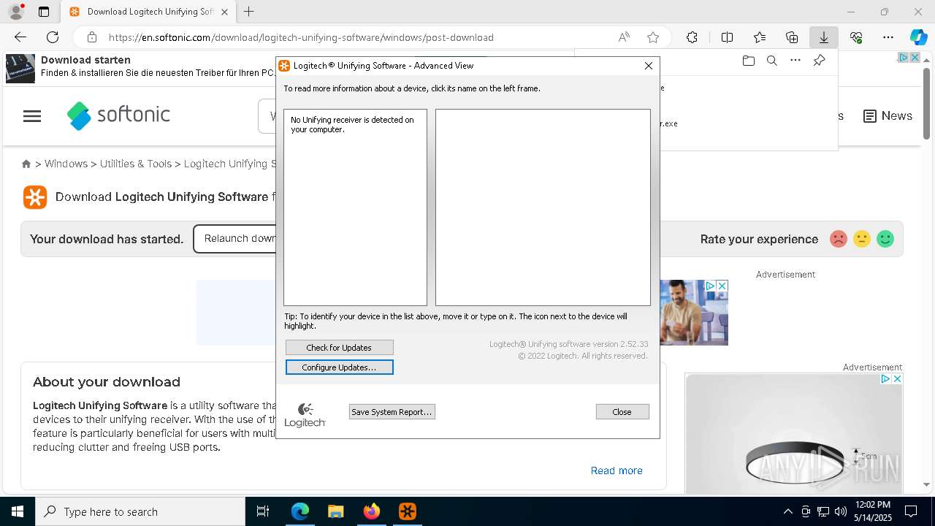Open the volume control tray icon
The image size is (935, 526).
click(840, 511)
